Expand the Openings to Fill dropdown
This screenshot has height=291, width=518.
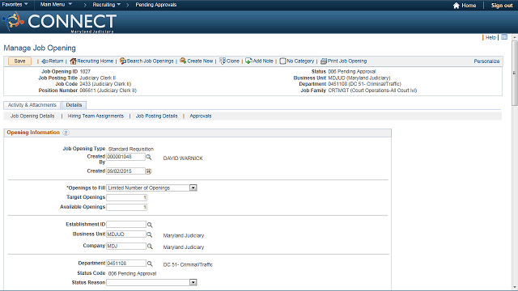[193, 188]
